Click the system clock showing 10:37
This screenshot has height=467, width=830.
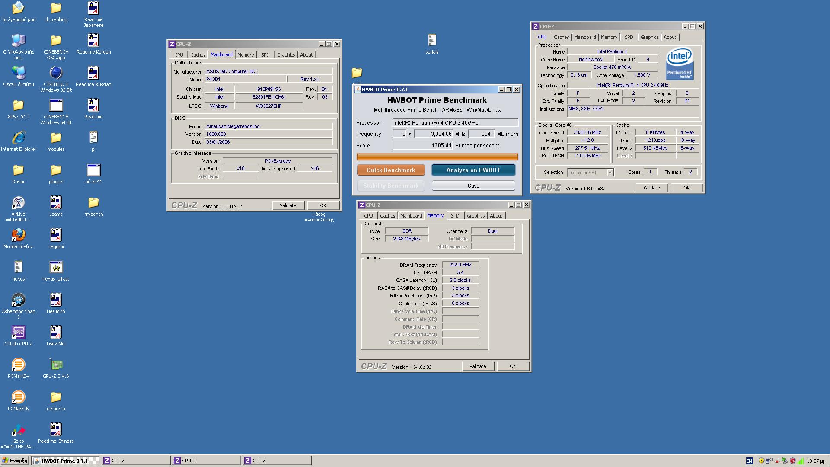(x=816, y=461)
